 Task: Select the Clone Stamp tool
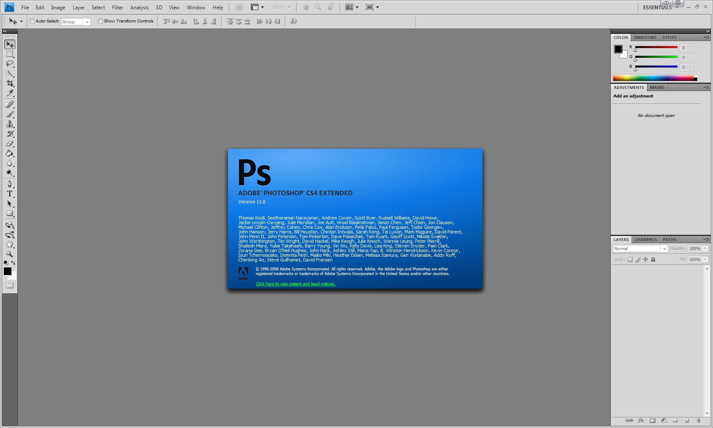10,124
